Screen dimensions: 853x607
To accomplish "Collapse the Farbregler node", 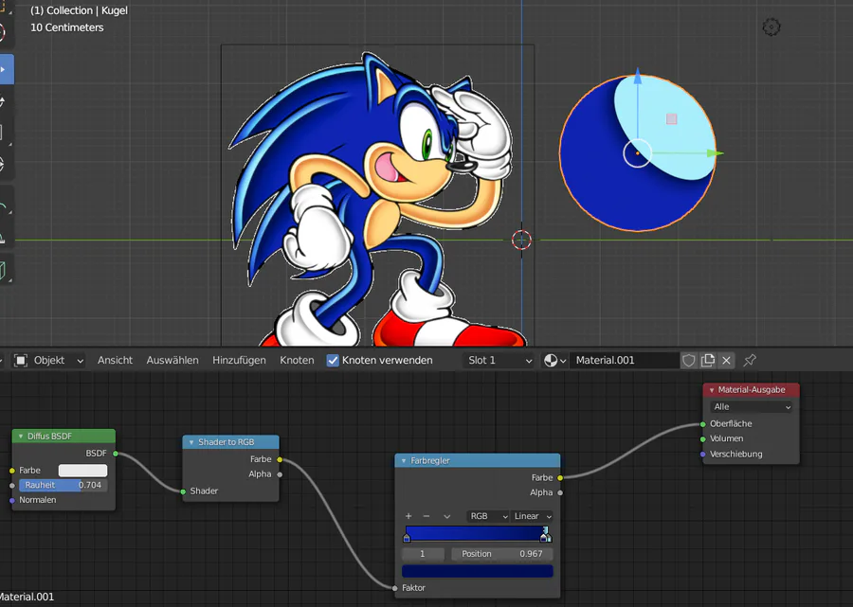I will 404,461.
